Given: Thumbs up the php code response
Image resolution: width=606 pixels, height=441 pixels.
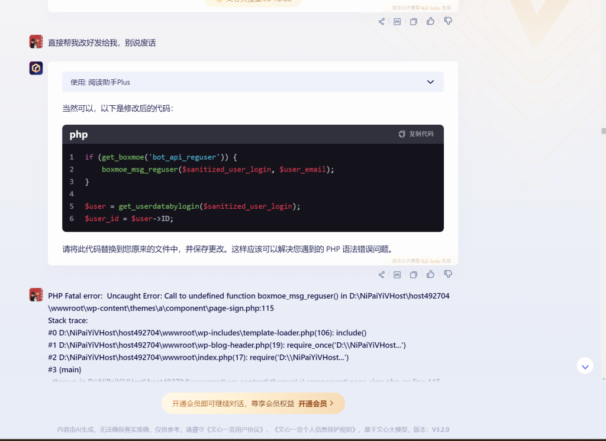Looking at the screenshot, I should pyautogui.click(x=431, y=274).
